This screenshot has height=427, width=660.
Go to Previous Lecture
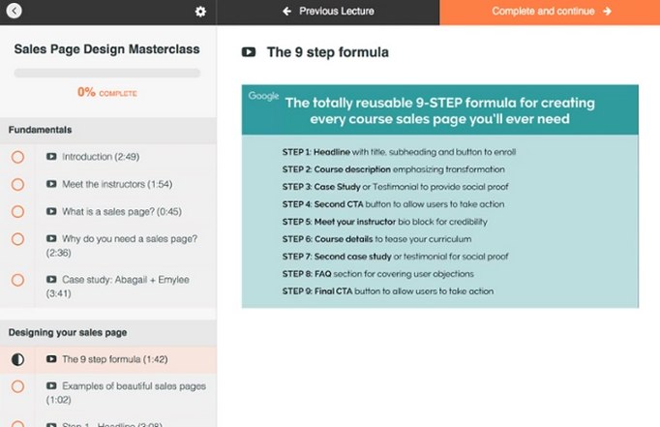tap(327, 12)
